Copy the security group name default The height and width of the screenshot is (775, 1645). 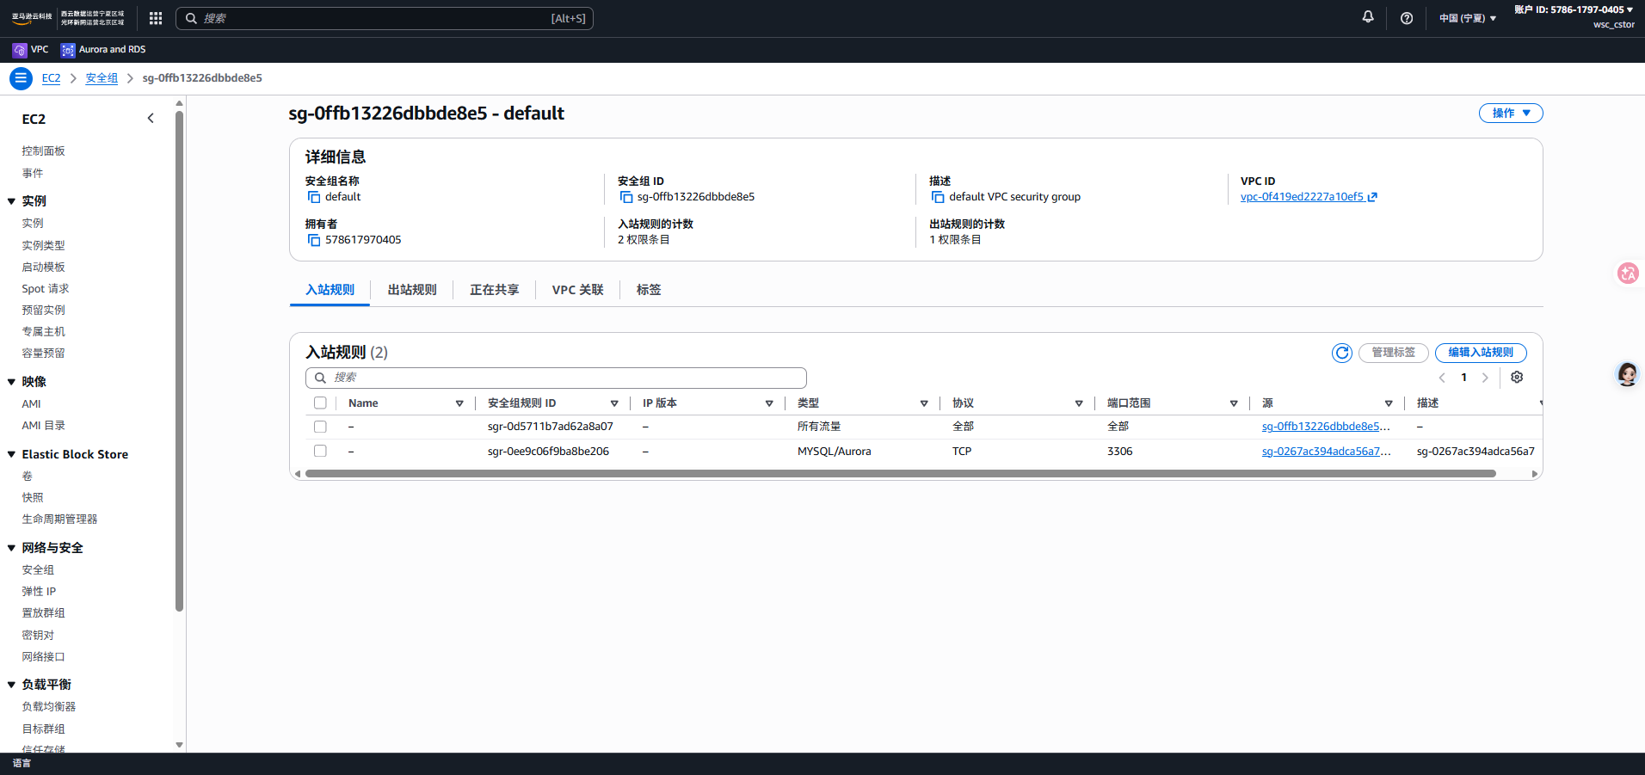(x=314, y=197)
